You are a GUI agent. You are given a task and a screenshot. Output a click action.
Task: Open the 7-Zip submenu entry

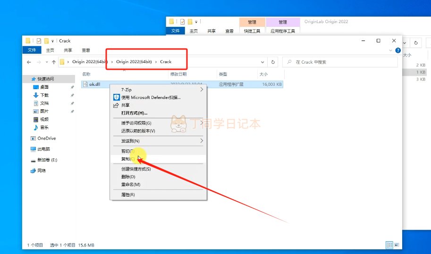coord(158,90)
